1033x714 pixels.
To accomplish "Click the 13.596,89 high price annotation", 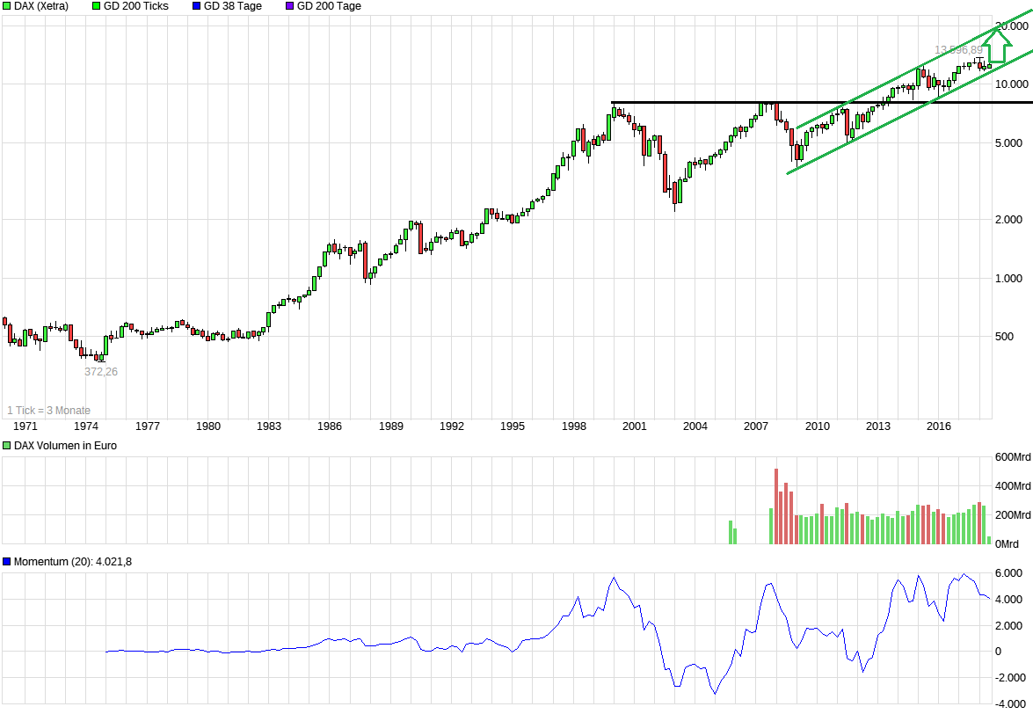I will click(x=958, y=50).
